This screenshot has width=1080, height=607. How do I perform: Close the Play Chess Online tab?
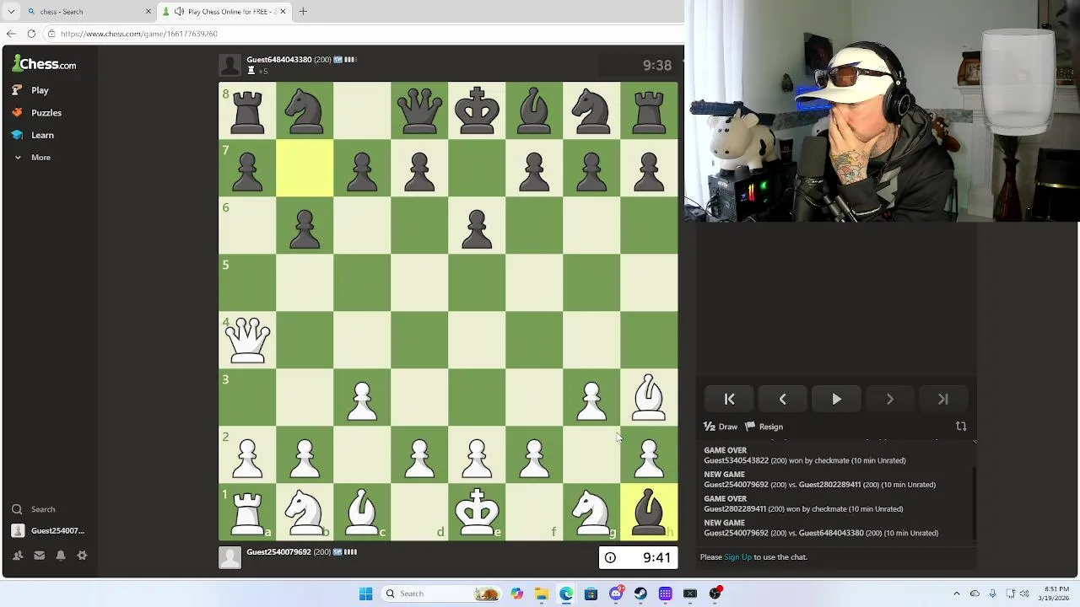pyautogui.click(x=283, y=12)
